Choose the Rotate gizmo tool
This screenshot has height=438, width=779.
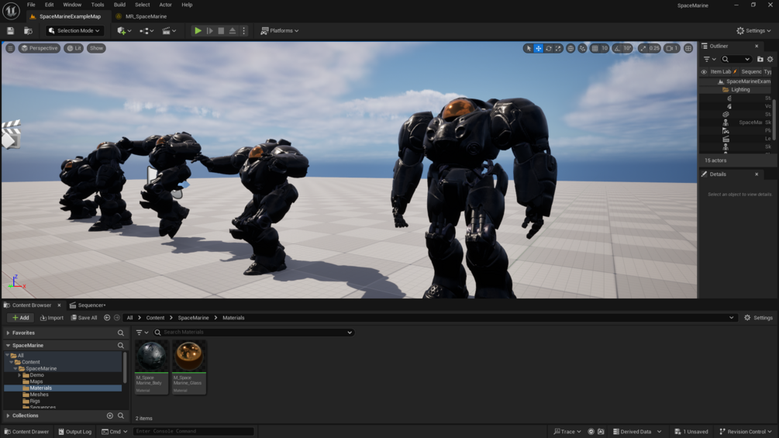(549, 48)
